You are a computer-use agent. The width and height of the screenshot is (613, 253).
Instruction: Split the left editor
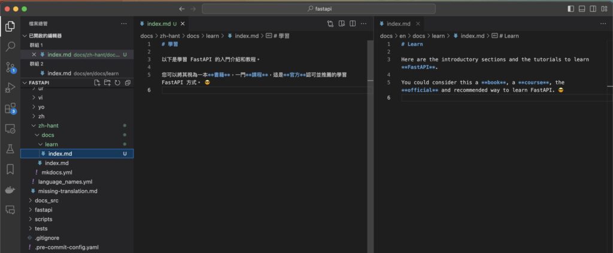tap(353, 23)
